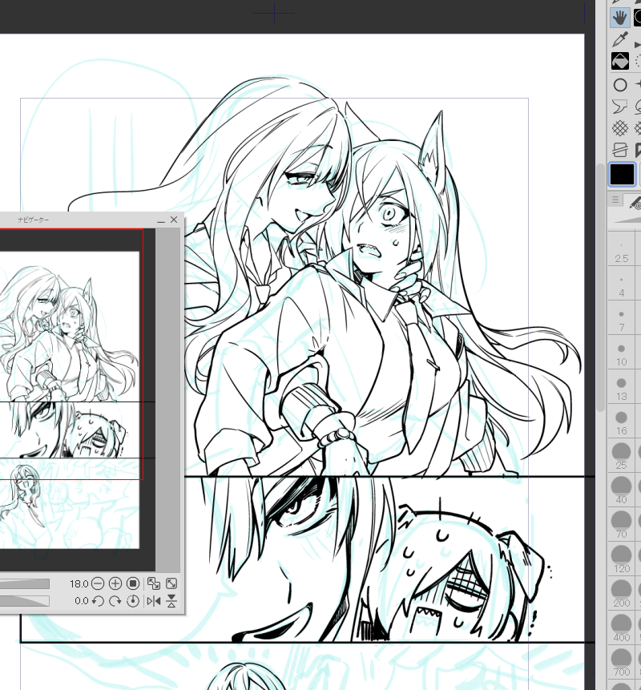Rotate canvas left in the Navigator

coord(98,601)
